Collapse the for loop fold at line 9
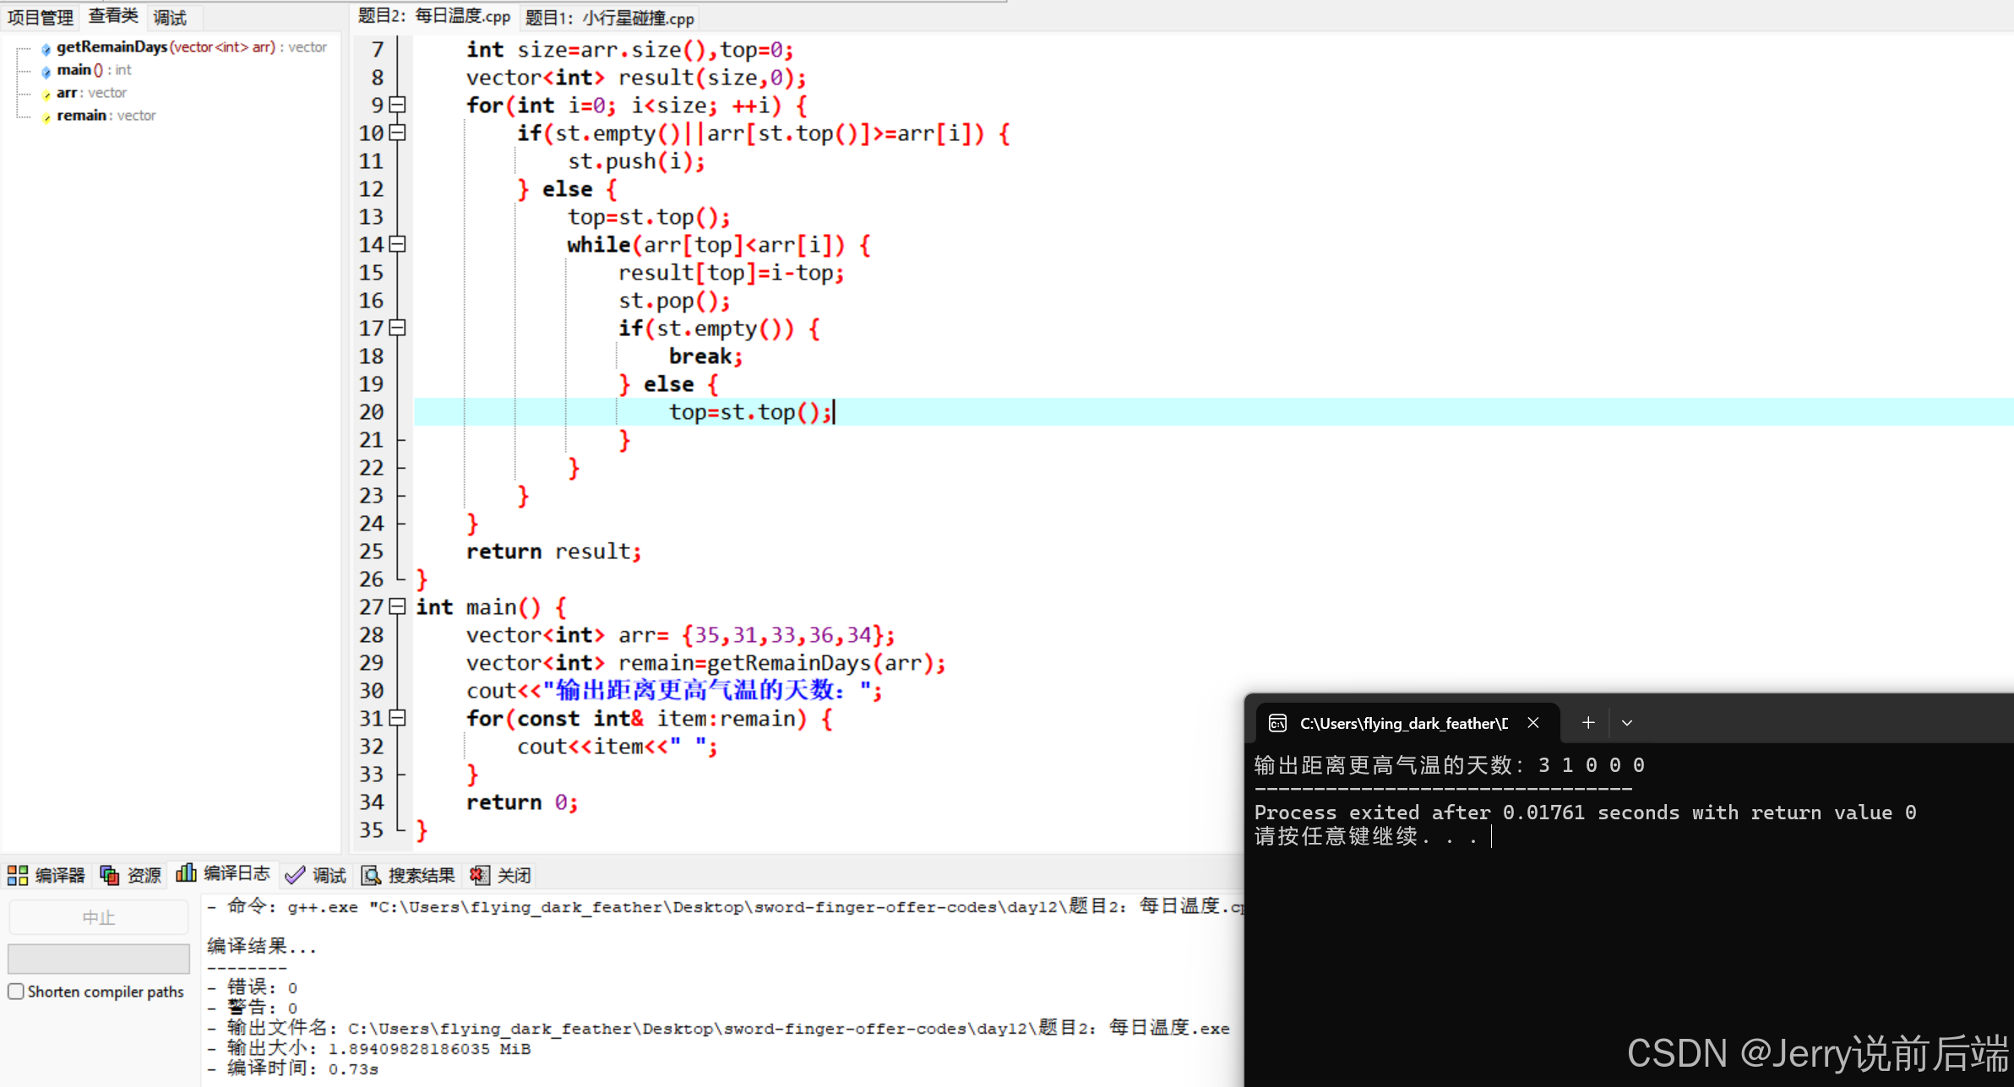Screen dimensions: 2014x1087 point(398,105)
